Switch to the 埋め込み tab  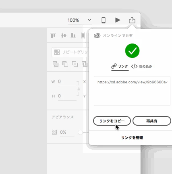click(142, 66)
